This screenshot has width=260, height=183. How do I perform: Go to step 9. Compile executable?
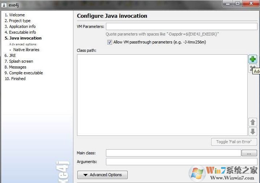[24, 73]
